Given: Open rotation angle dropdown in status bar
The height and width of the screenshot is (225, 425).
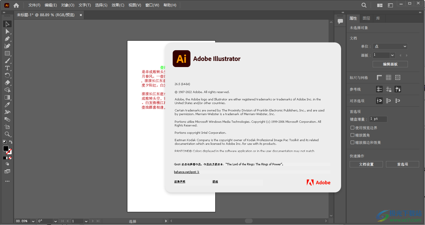Looking at the screenshot, I should (55, 221).
